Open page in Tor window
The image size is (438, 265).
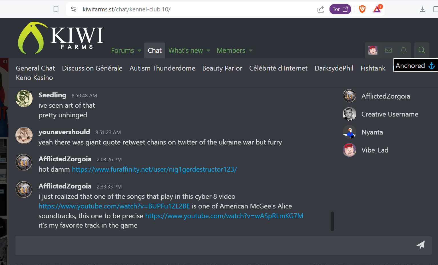[340, 9]
